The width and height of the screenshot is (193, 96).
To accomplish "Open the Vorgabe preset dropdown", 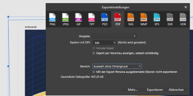I will (114, 36).
